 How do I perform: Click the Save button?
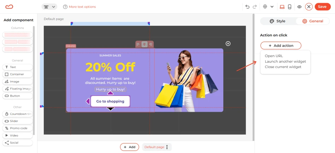click(322, 7)
